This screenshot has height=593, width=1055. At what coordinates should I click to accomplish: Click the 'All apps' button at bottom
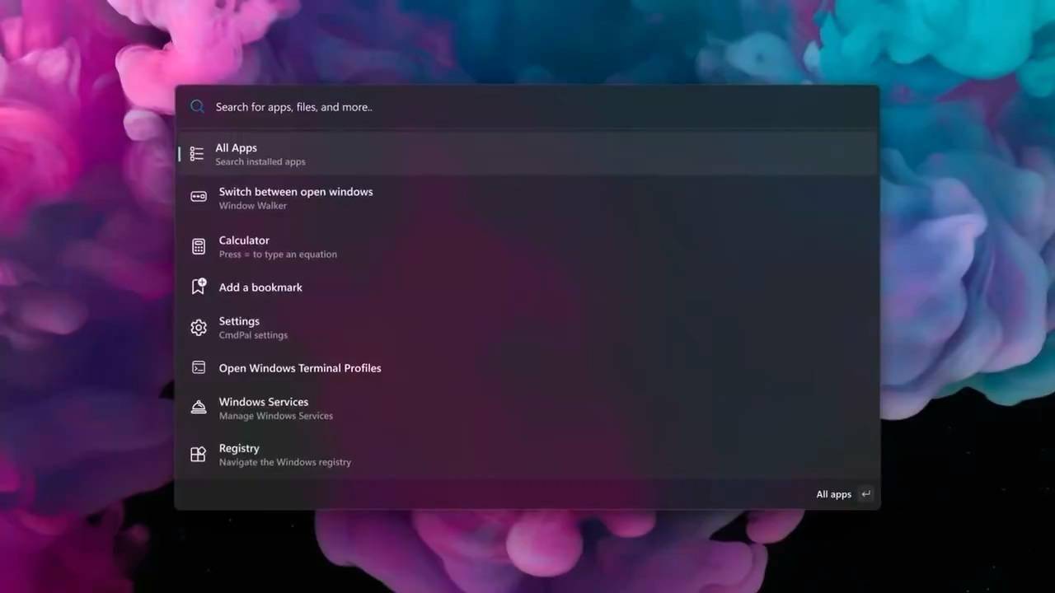[x=833, y=494]
